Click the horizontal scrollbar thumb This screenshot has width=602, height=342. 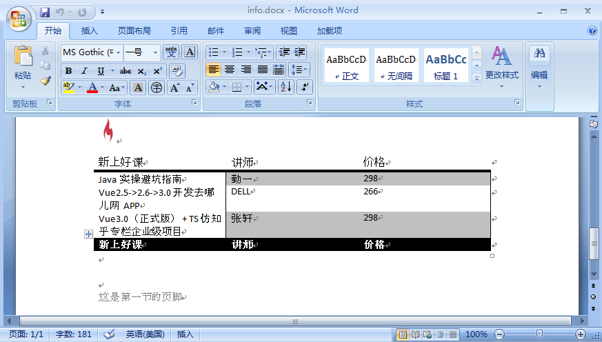[x=295, y=321]
